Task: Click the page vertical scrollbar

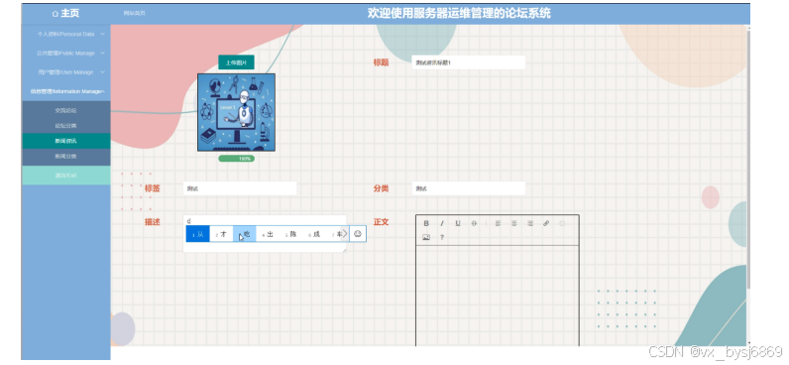Action: coord(748,161)
